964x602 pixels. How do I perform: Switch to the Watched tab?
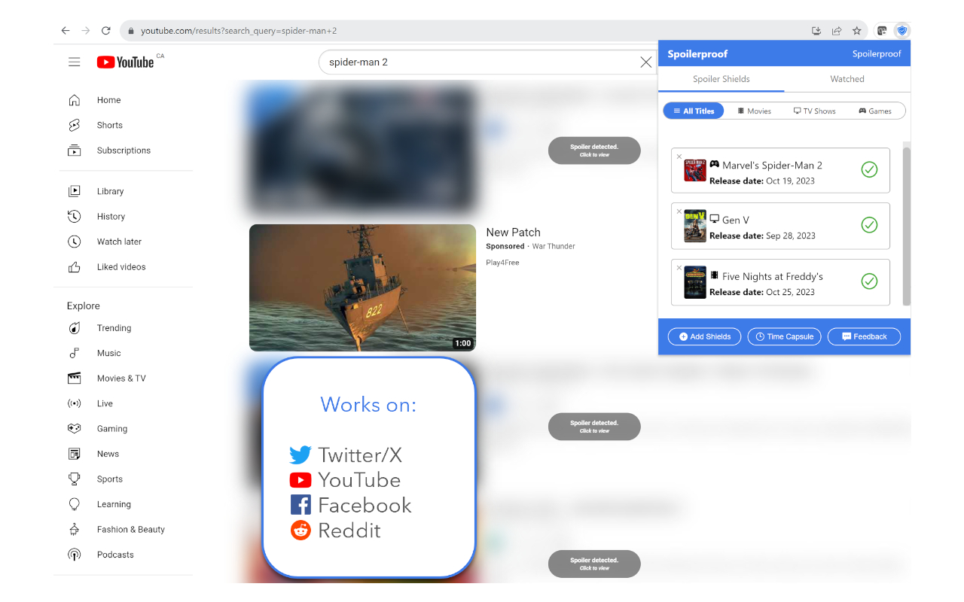tap(847, 79)
